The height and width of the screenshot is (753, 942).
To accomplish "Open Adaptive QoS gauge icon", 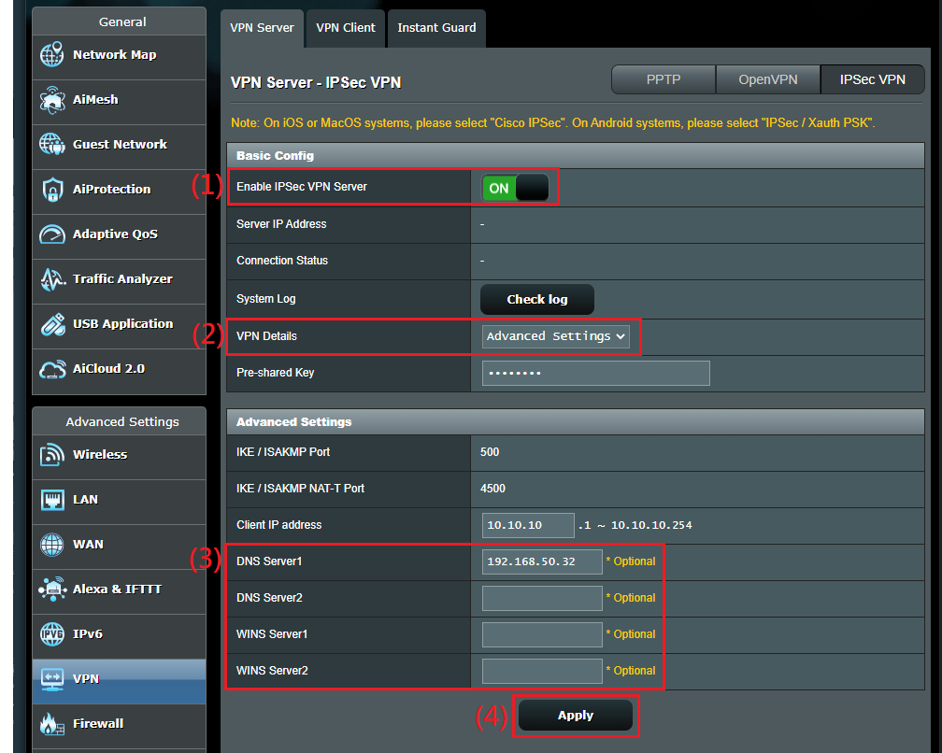I will pyautogui.click(x=52, y=234).
